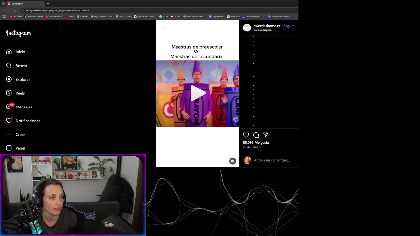Go to Inicio in the sidebar
The width and height of the screenshot is (420, 236).
15,52
